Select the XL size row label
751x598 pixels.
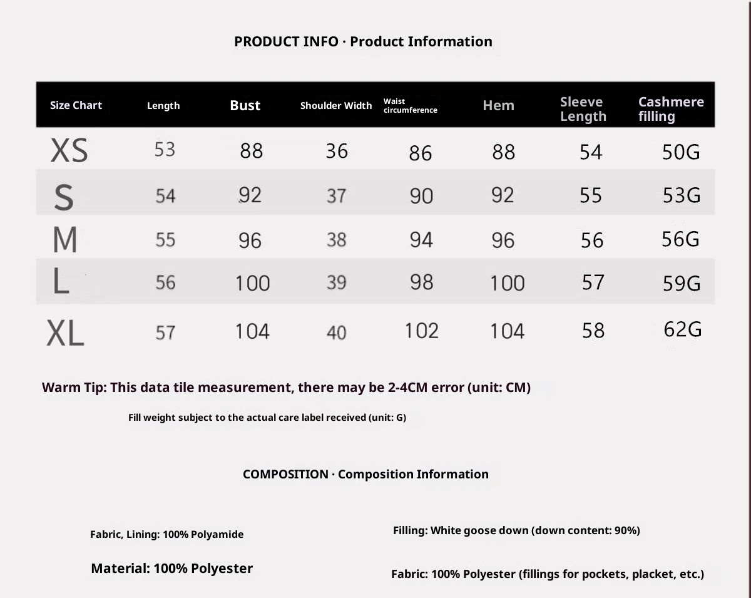pyautogui.click(x=65, y=333)
